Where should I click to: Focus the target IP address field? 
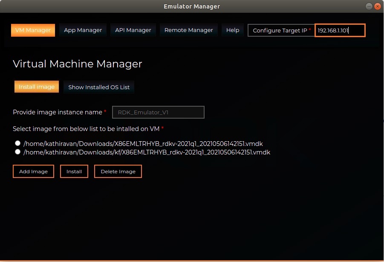coord(340,30)
